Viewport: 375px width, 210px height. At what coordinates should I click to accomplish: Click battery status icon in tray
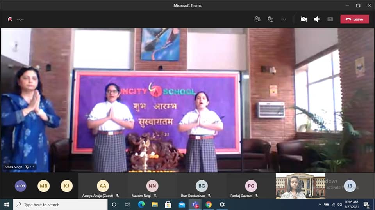[326, 205]
